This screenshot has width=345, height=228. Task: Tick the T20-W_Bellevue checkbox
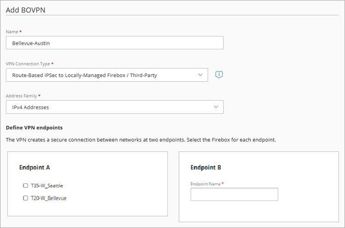click(25, 198)
